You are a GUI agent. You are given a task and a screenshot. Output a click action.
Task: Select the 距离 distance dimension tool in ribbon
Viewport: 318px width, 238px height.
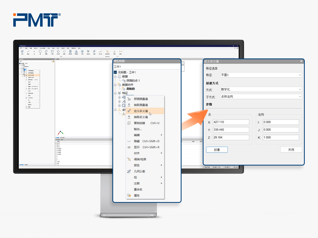point(120,52)
